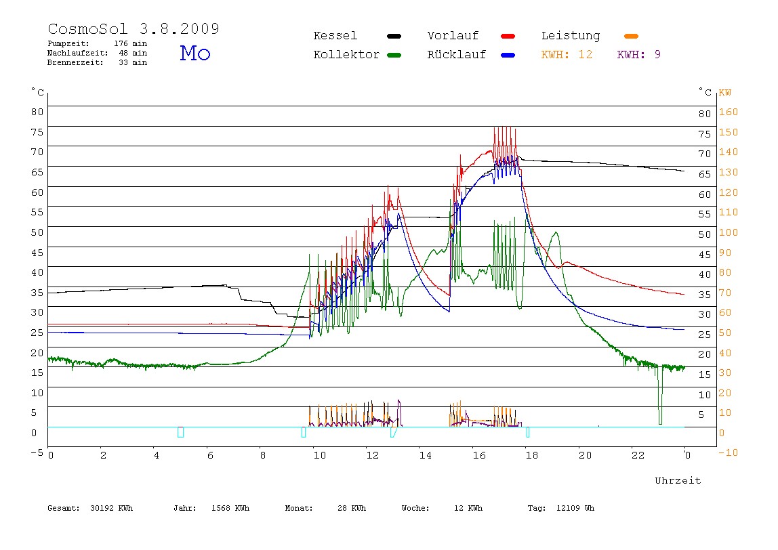The width and height of the screenshot is (778, 550).
Task: Click the green Kollektor legend swatch
Action: tap(394, 55)
